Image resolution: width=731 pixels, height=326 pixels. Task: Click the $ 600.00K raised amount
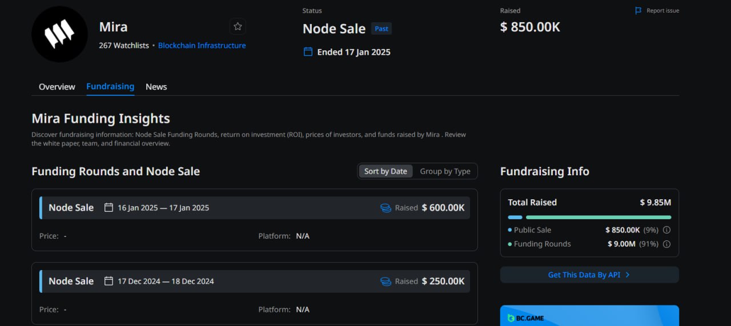click(443, 208)
